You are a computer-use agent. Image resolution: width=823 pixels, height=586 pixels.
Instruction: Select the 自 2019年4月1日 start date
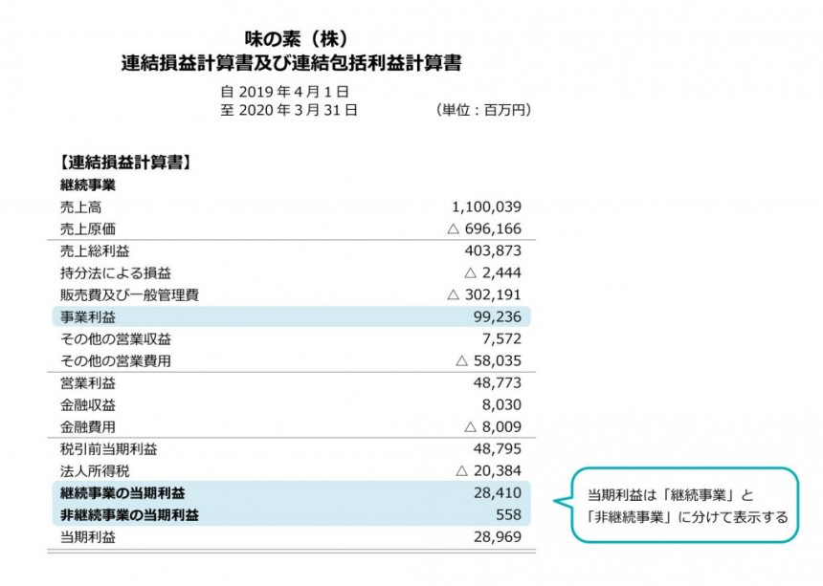284,93
